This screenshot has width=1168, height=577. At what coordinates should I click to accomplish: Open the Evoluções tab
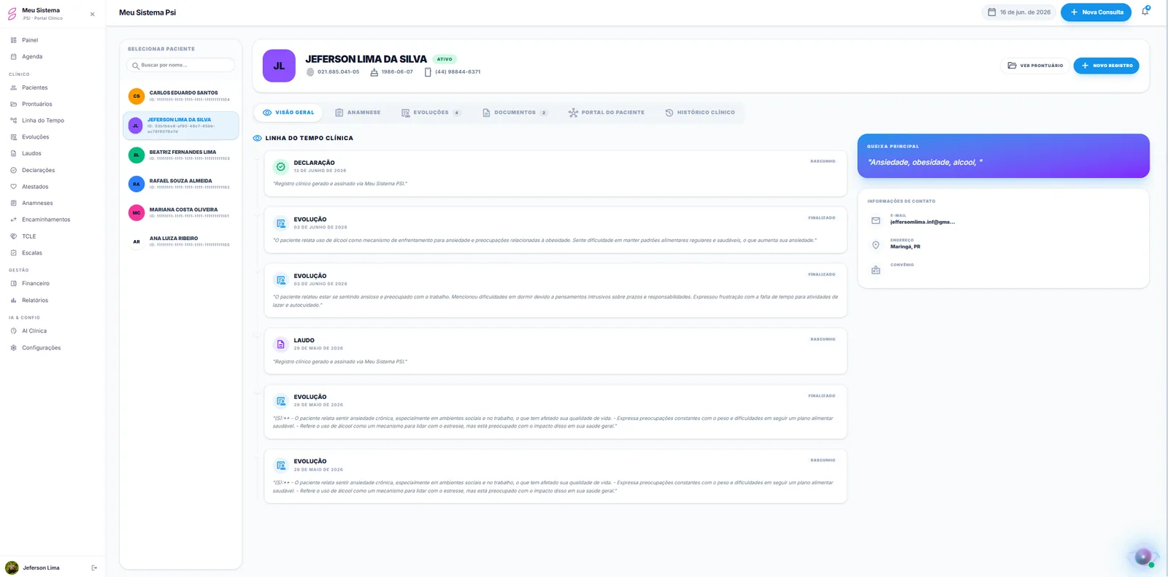(x=431, y=112)
